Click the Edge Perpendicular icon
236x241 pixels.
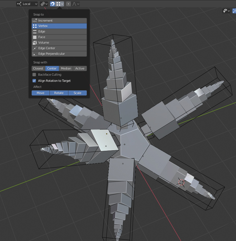35,54
